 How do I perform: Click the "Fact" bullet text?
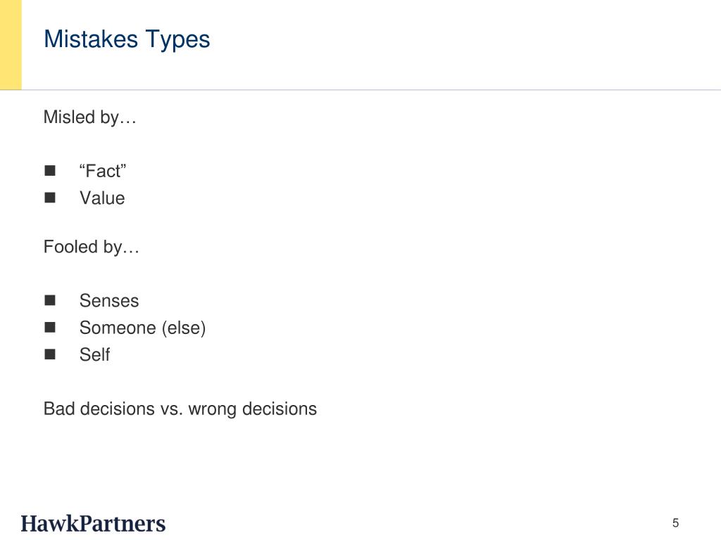103,171
